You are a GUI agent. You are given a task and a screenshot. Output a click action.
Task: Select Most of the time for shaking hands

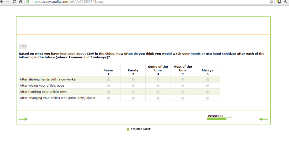coord(183,80)
